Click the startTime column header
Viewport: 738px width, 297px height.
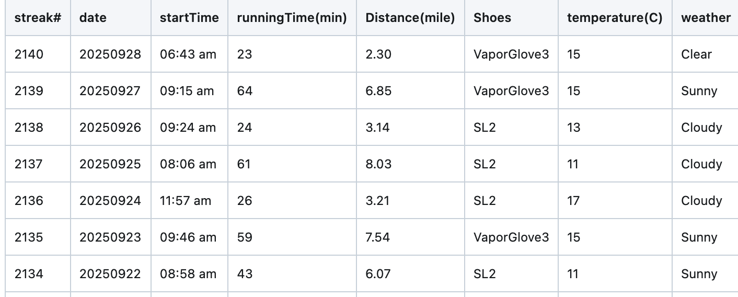189,18
